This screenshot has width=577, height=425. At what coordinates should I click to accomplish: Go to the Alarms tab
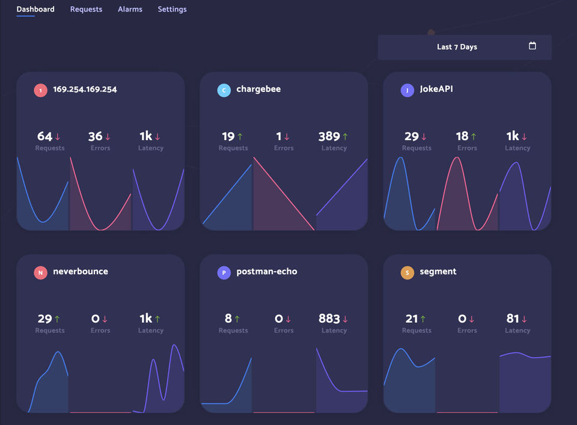coord(130,9)
